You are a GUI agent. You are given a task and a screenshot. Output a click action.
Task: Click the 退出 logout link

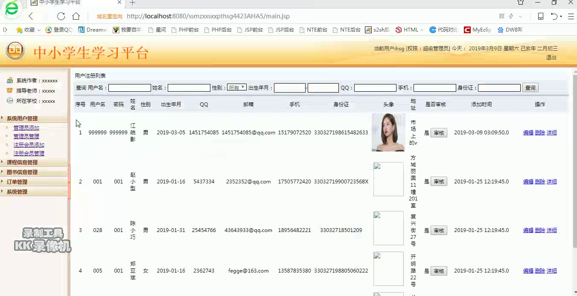click(x=551, y=57)
